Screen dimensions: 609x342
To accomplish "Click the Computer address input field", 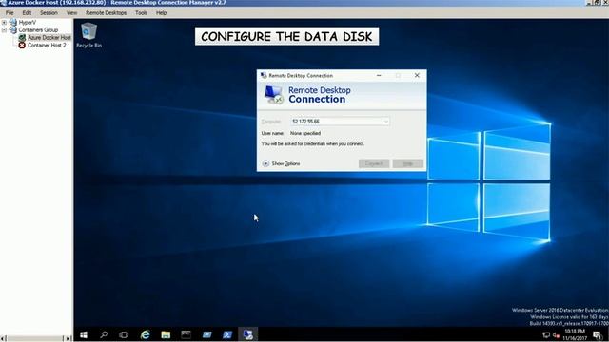I will click(x=340, y=122).
